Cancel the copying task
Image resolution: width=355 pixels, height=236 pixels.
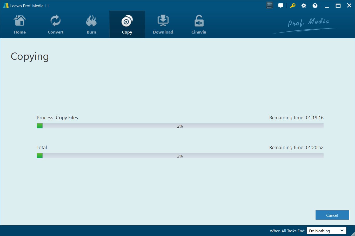[x=332, y=215]
